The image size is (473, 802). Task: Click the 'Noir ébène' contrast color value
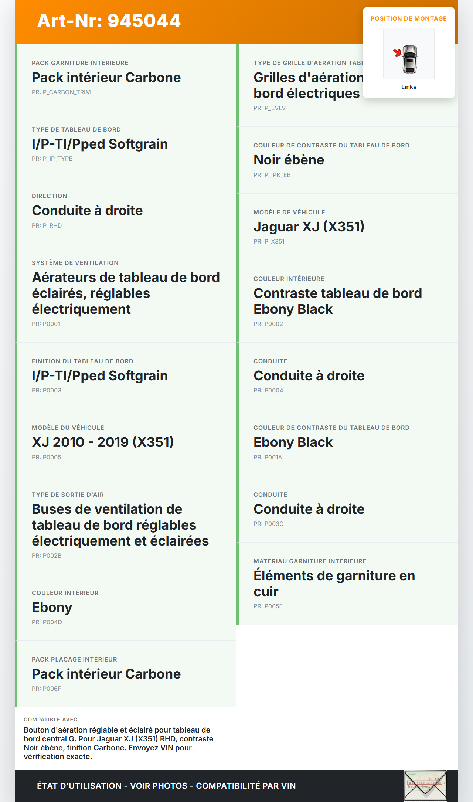tap(289, 160)
